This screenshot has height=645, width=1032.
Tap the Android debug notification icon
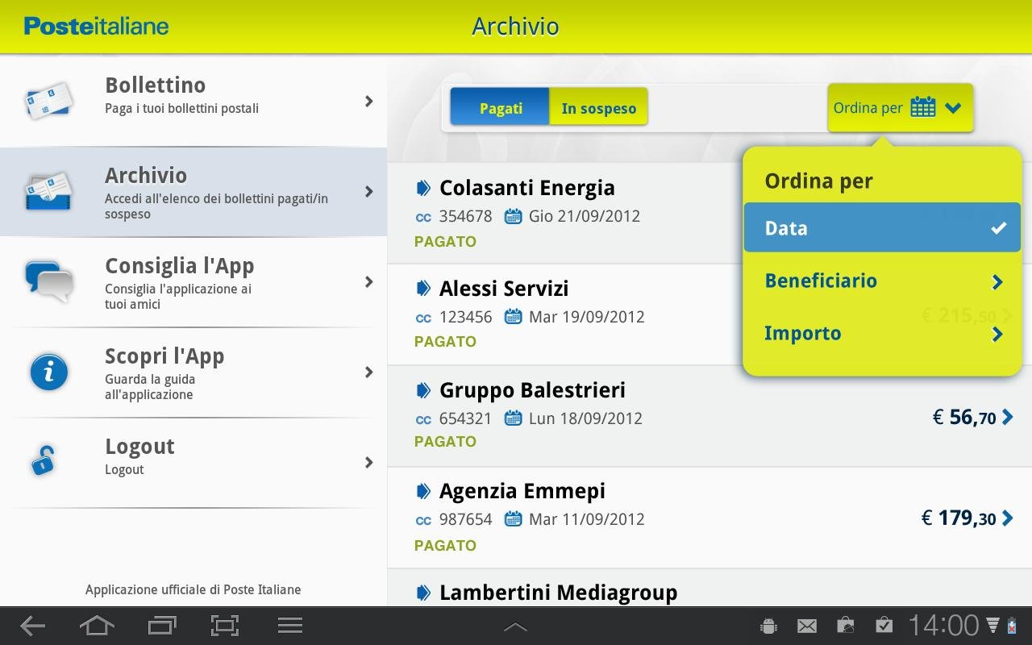768,626
